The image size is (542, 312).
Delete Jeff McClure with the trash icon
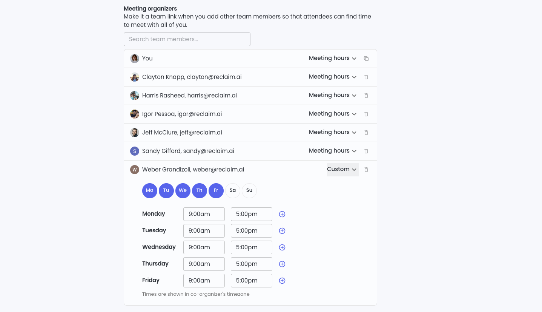pyautogui.click(x=366, y=132)
